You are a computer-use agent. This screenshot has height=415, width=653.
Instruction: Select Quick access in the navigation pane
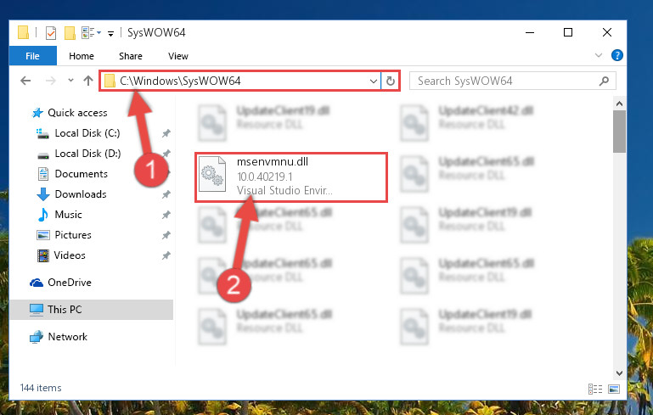click(x=77, y=112)
